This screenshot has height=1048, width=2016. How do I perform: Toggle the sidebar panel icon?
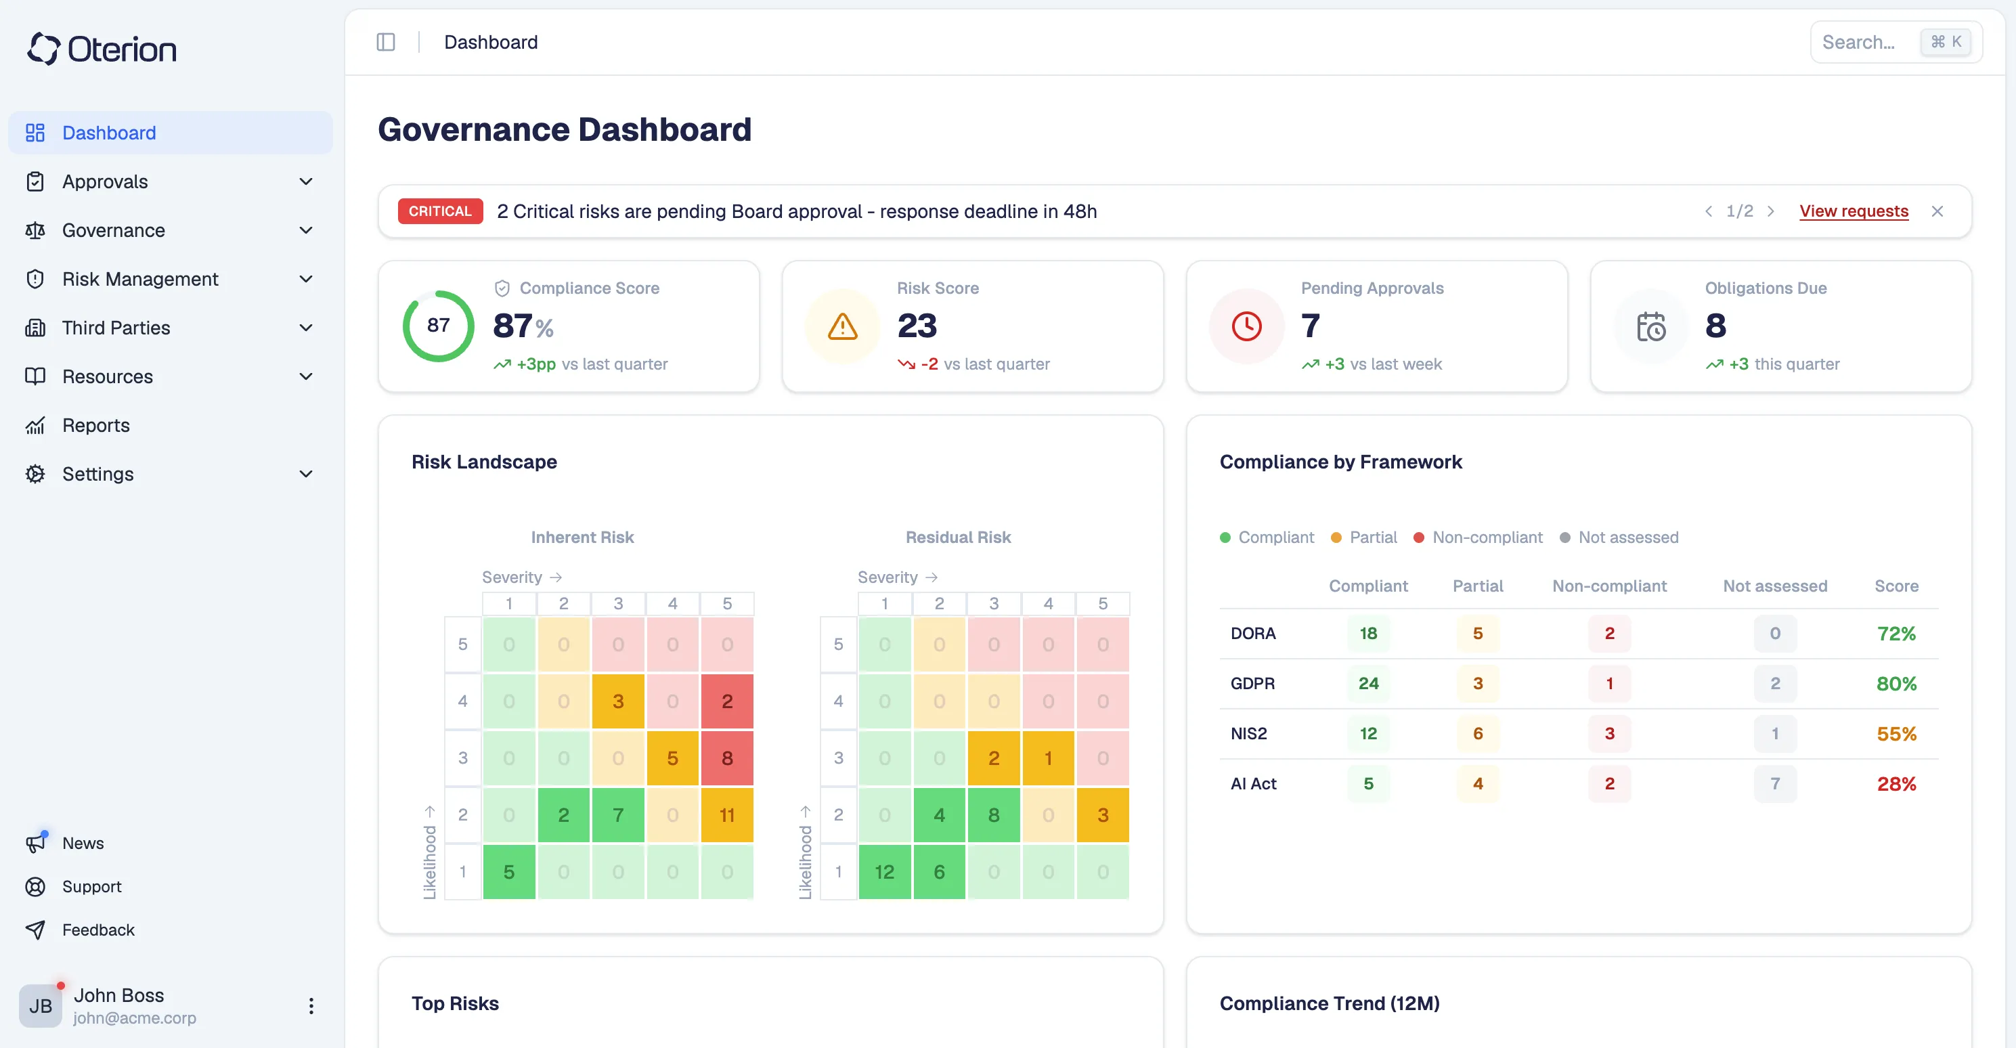tap(386, 42)
